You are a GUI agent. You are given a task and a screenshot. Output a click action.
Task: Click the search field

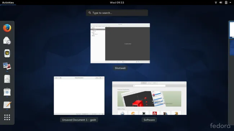click(117, 13)
